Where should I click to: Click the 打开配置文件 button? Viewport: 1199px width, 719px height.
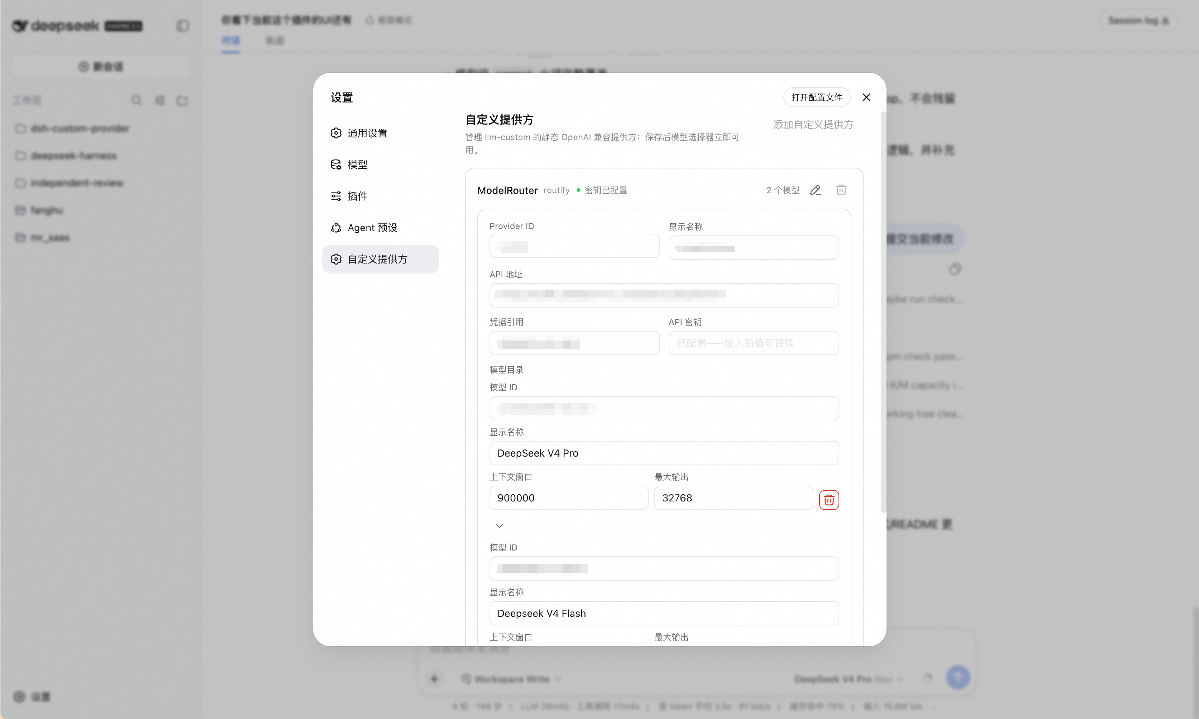pos(816,97)
